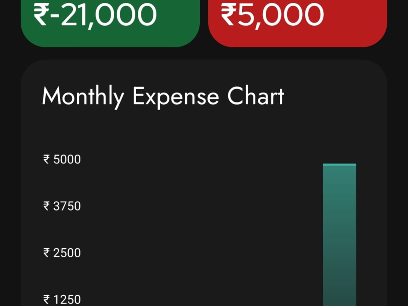This screenshot has width=408, height=306.
Task: Tap the rupee symbol on the green card
Action: [x=41, y=14]
